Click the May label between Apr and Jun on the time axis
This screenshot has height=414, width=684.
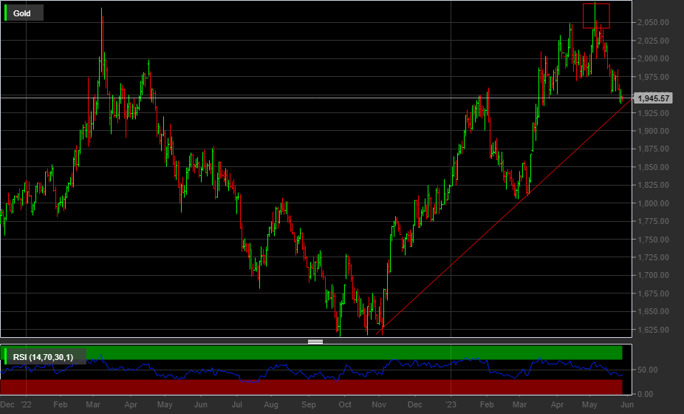[165, 405]
